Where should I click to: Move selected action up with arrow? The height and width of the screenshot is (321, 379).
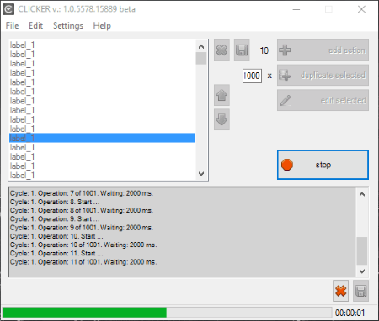click(x=222, y=95)
